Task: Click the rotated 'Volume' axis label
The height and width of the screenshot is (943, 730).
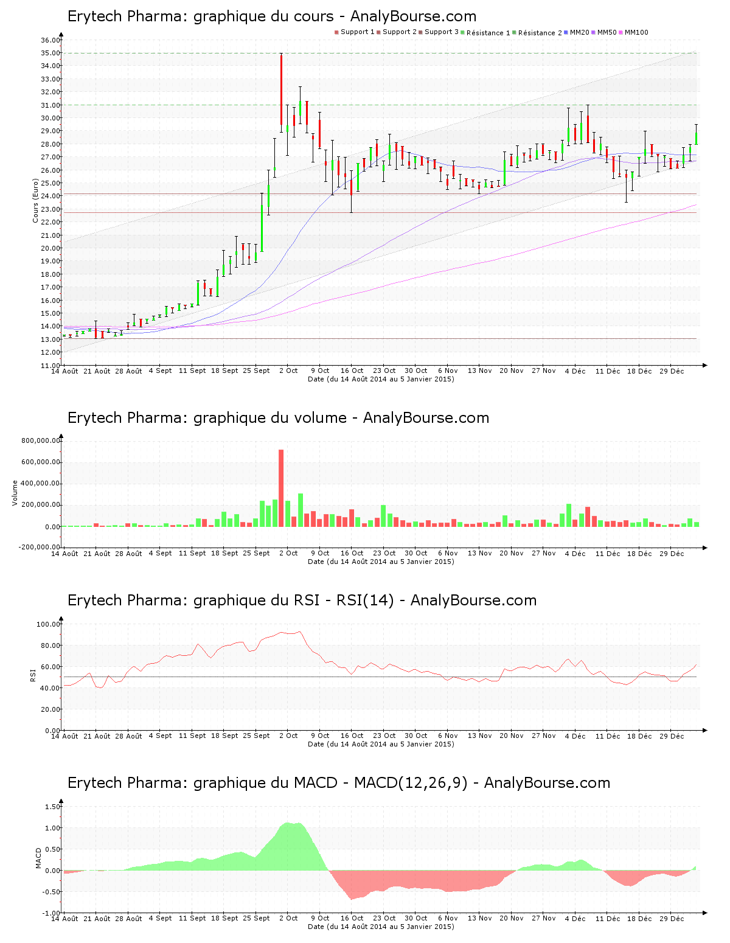Action: tap(15, 493)
